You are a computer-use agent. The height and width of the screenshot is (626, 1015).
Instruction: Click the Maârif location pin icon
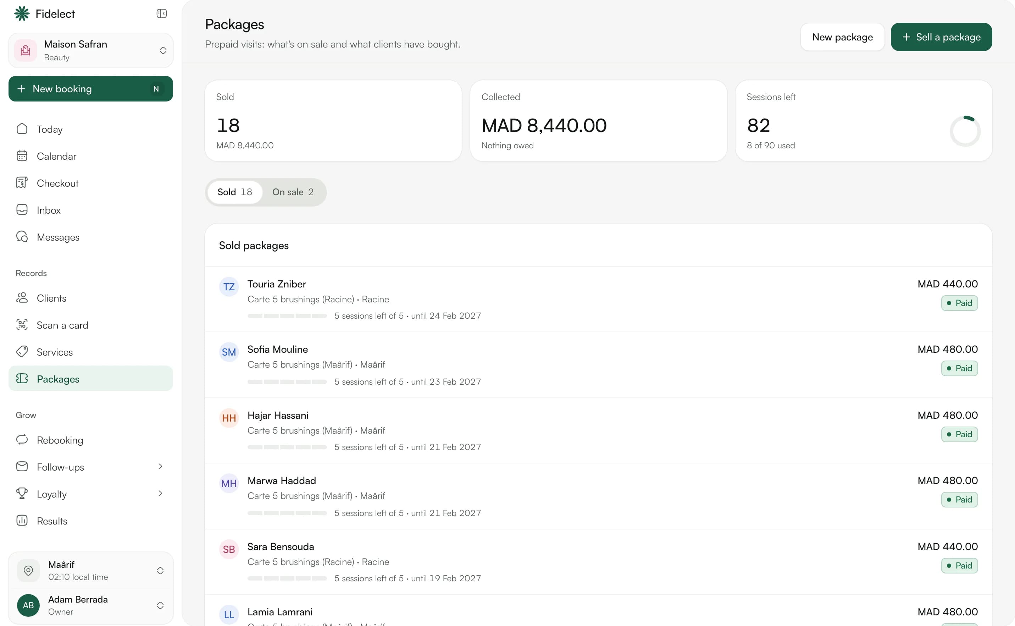[28, 571]
